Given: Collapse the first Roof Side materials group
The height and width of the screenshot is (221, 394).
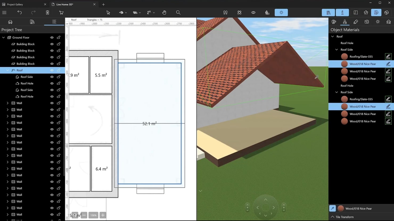Looking at the screenshot, I should (336, 50).
